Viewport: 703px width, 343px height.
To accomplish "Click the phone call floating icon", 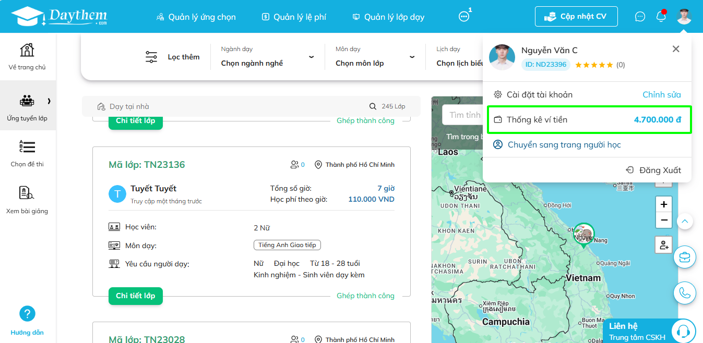I will (685, 293).
